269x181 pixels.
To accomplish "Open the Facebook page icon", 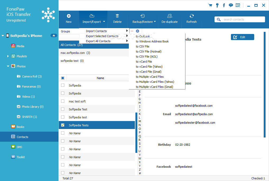I will tap(224, 5).
